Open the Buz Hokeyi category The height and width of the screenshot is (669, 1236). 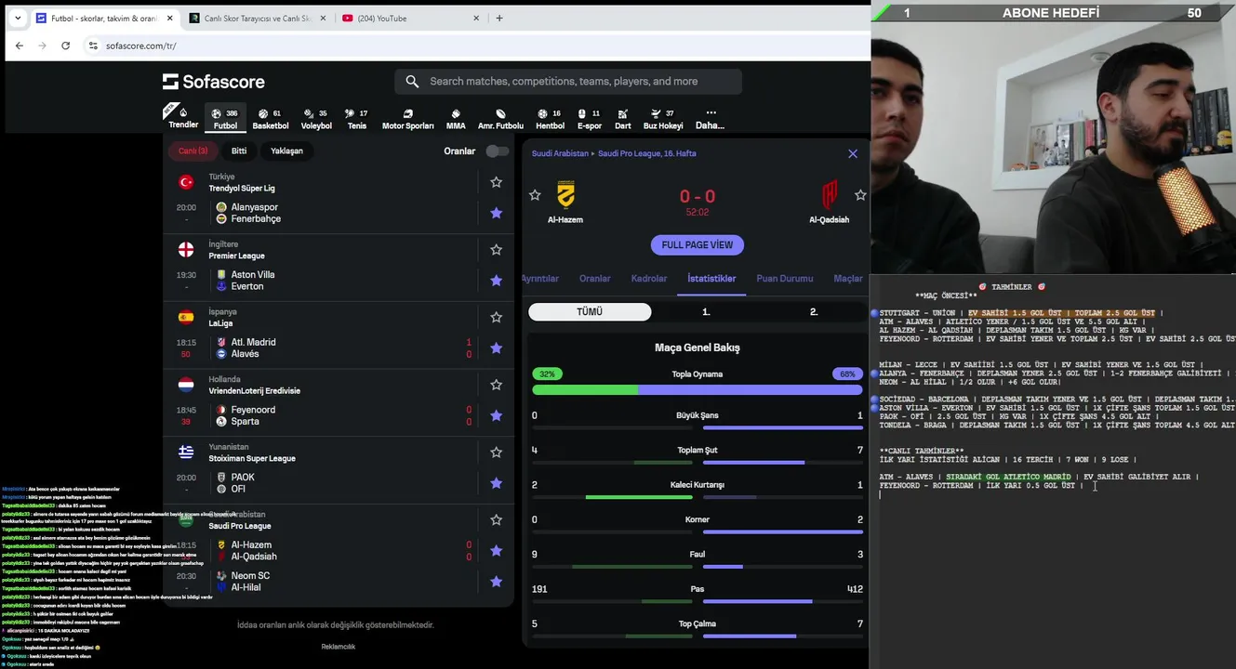tap(663, 118)
